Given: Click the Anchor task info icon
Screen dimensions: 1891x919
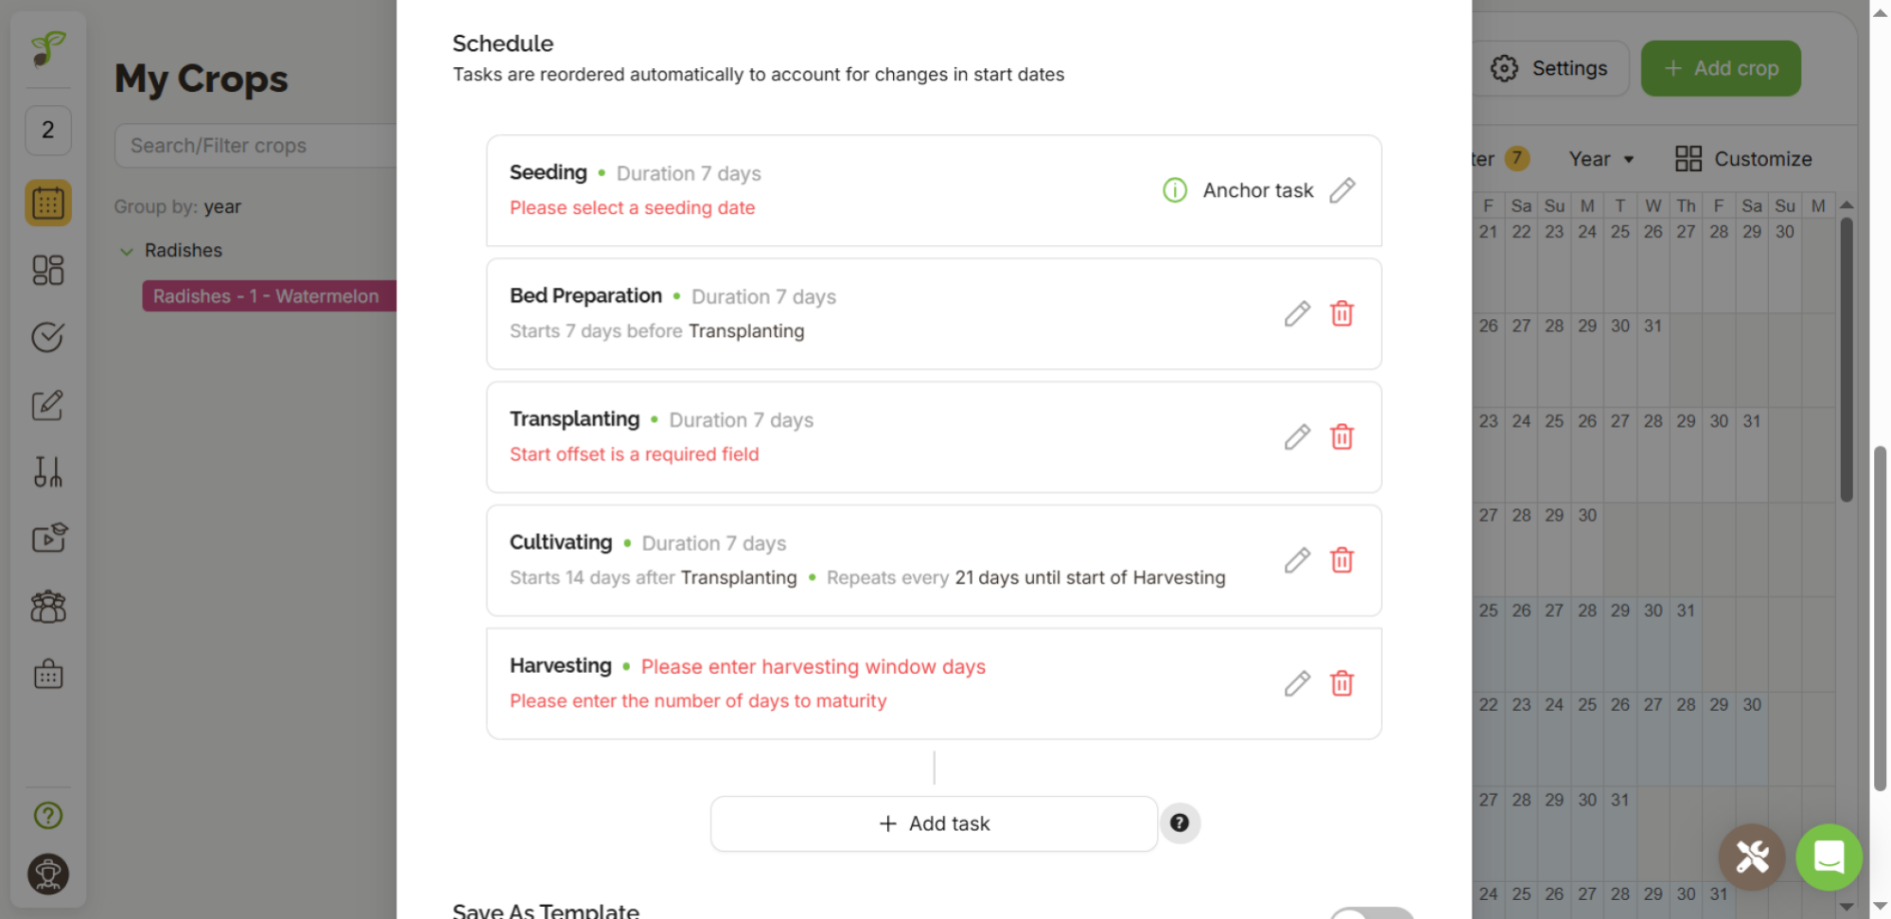Looking at the screenshot, I should (1174, 190).
